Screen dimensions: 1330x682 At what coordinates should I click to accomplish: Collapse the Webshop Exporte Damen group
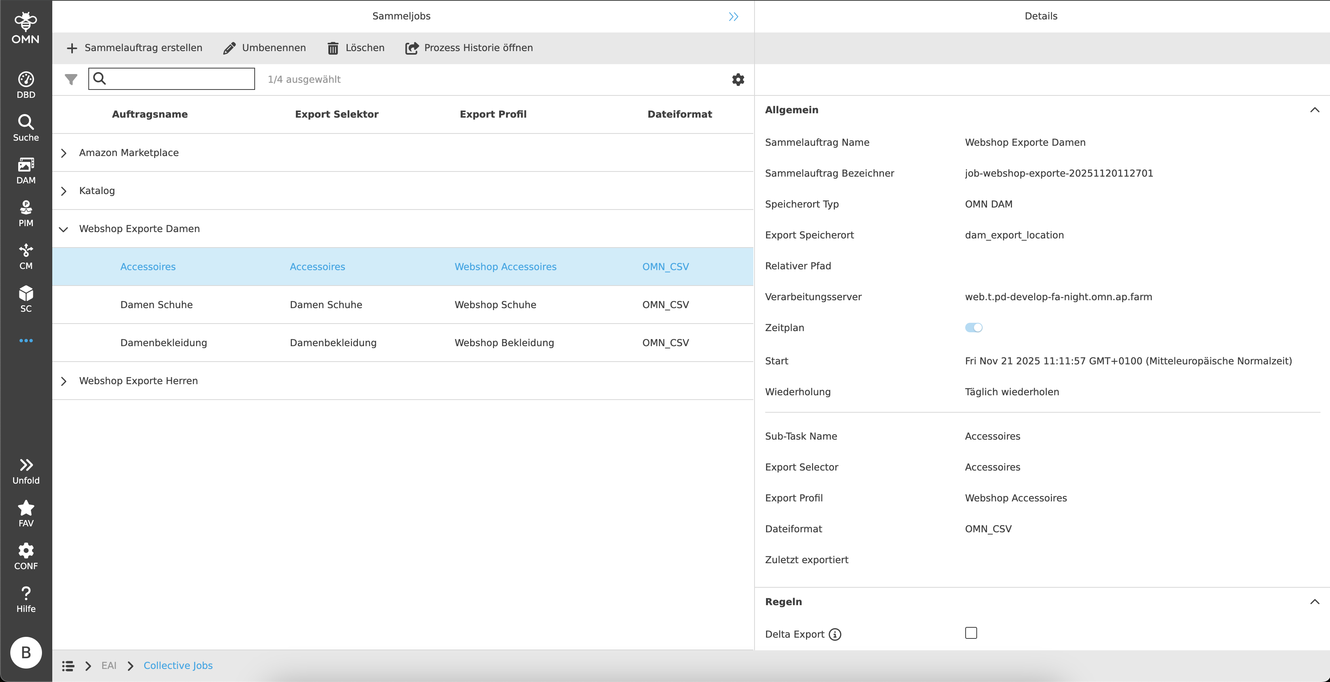click(x=64, y=229)
